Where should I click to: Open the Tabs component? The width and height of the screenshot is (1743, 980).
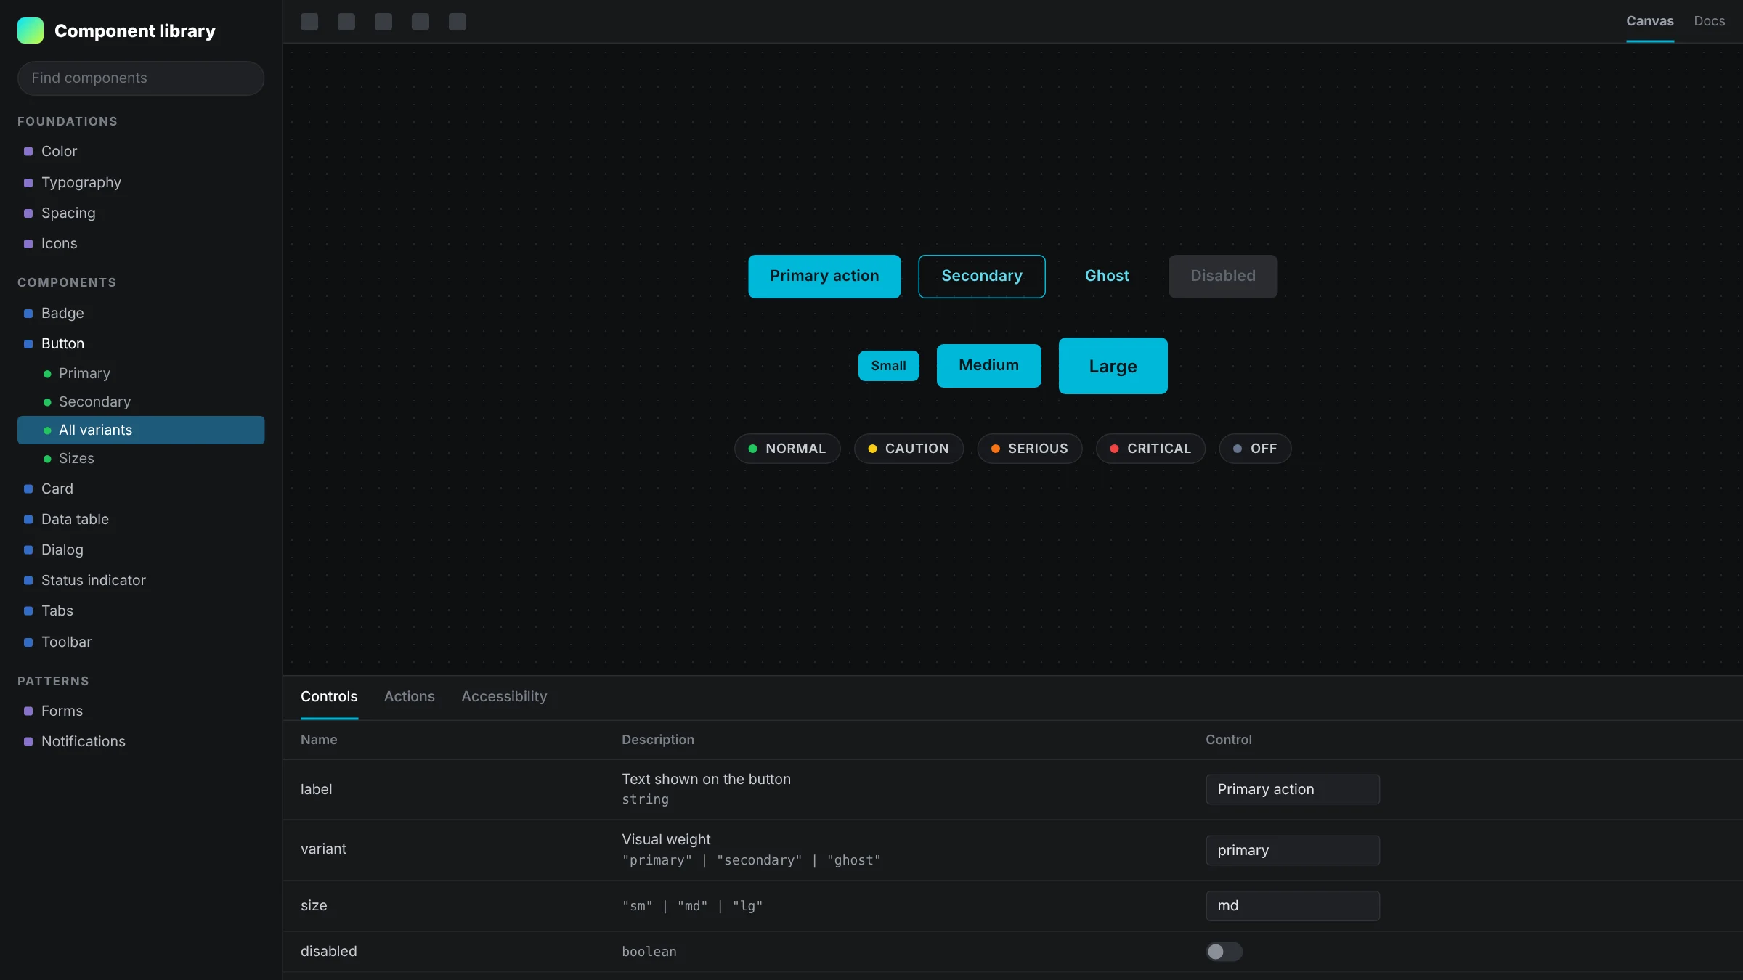[x=141, y=611]
